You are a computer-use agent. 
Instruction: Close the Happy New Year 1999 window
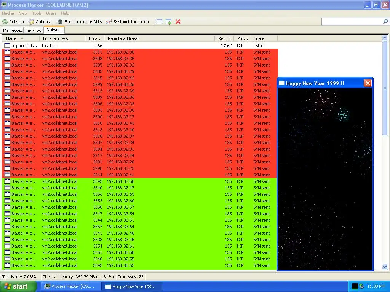tap(368, 83)
